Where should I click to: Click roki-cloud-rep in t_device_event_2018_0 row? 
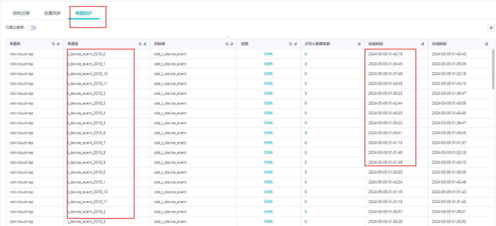coord(21,54)
